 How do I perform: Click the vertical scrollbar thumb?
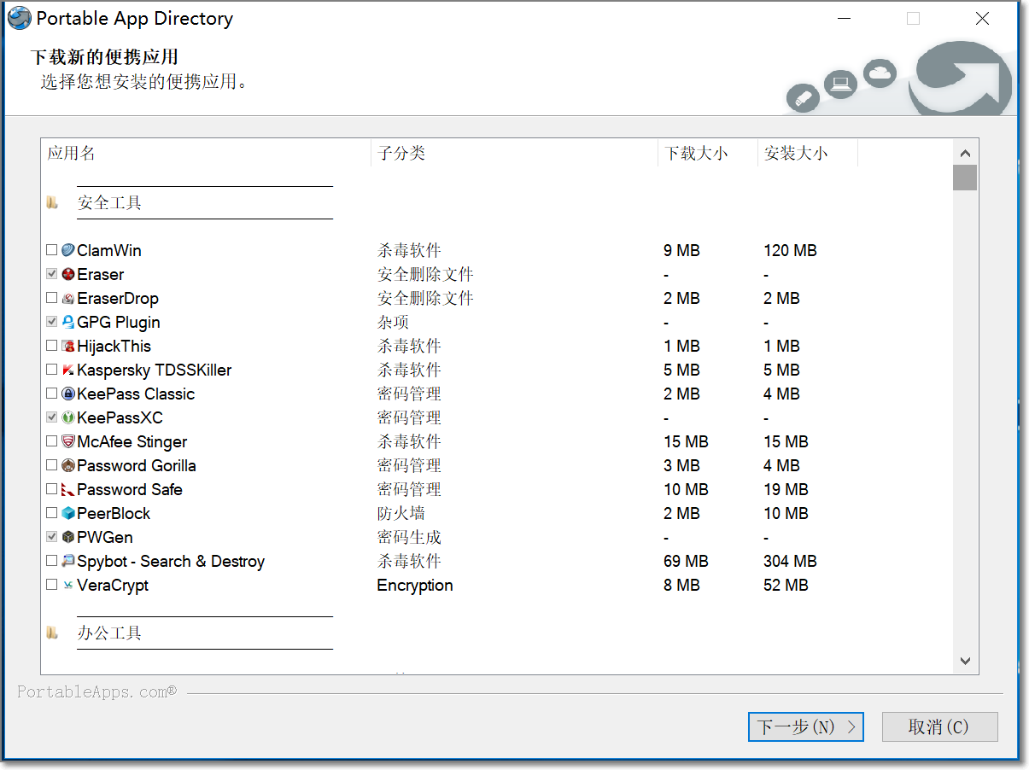pyautogui.click(x=965, y=178)
